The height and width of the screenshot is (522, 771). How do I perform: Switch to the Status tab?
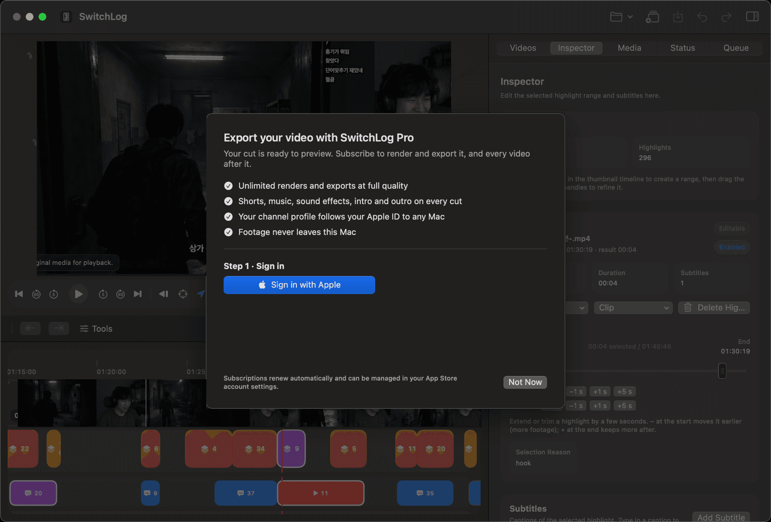pos(683,48)
